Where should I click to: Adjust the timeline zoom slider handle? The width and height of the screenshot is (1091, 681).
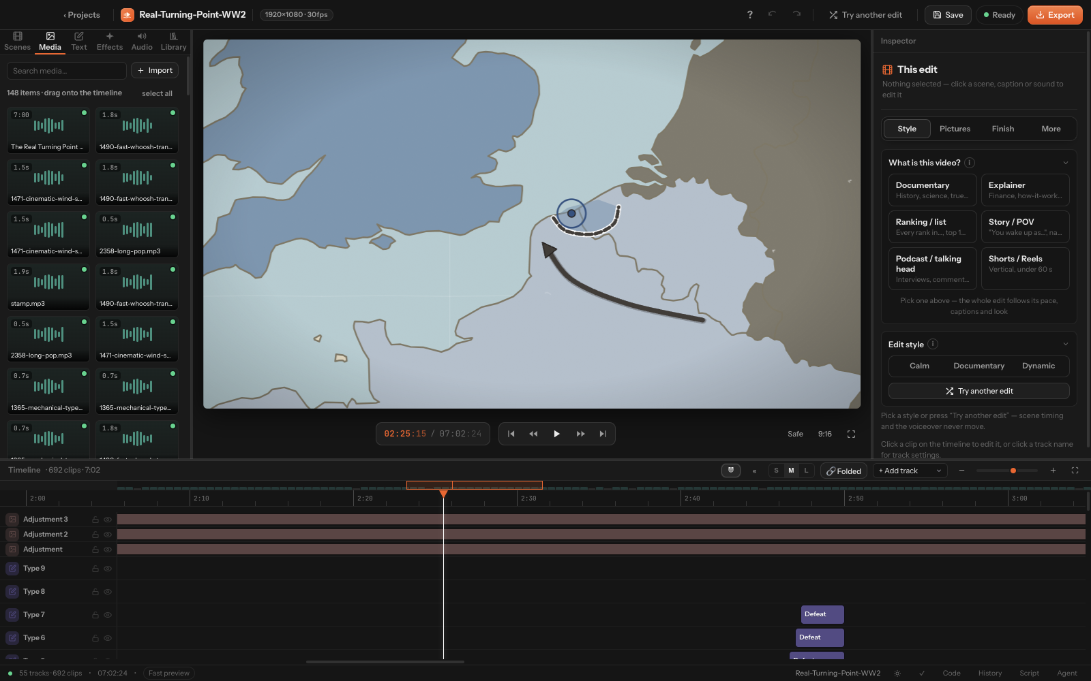(1013, 471)
